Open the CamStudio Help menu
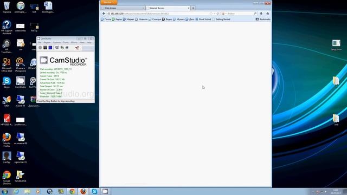 pos(89,42)
